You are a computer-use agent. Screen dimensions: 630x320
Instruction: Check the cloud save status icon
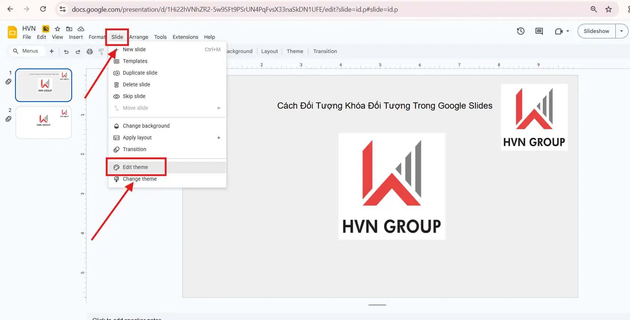[x=81, y=29]
